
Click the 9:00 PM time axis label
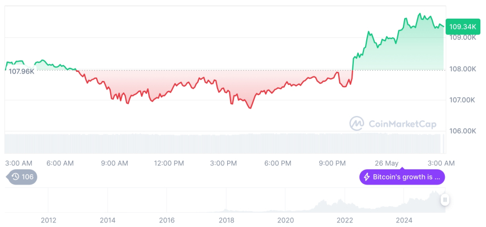[332, 163]
